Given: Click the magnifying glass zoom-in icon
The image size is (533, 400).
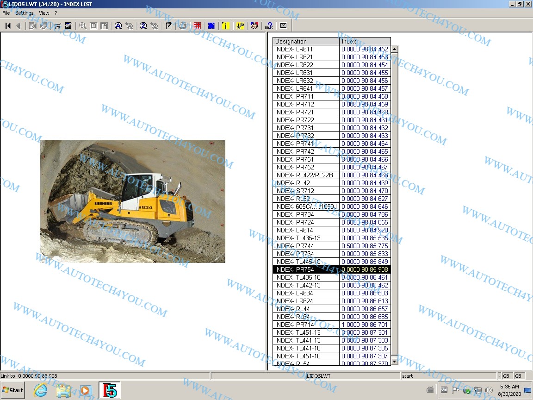Looking at the screenshot, I should tap(83, 26).
